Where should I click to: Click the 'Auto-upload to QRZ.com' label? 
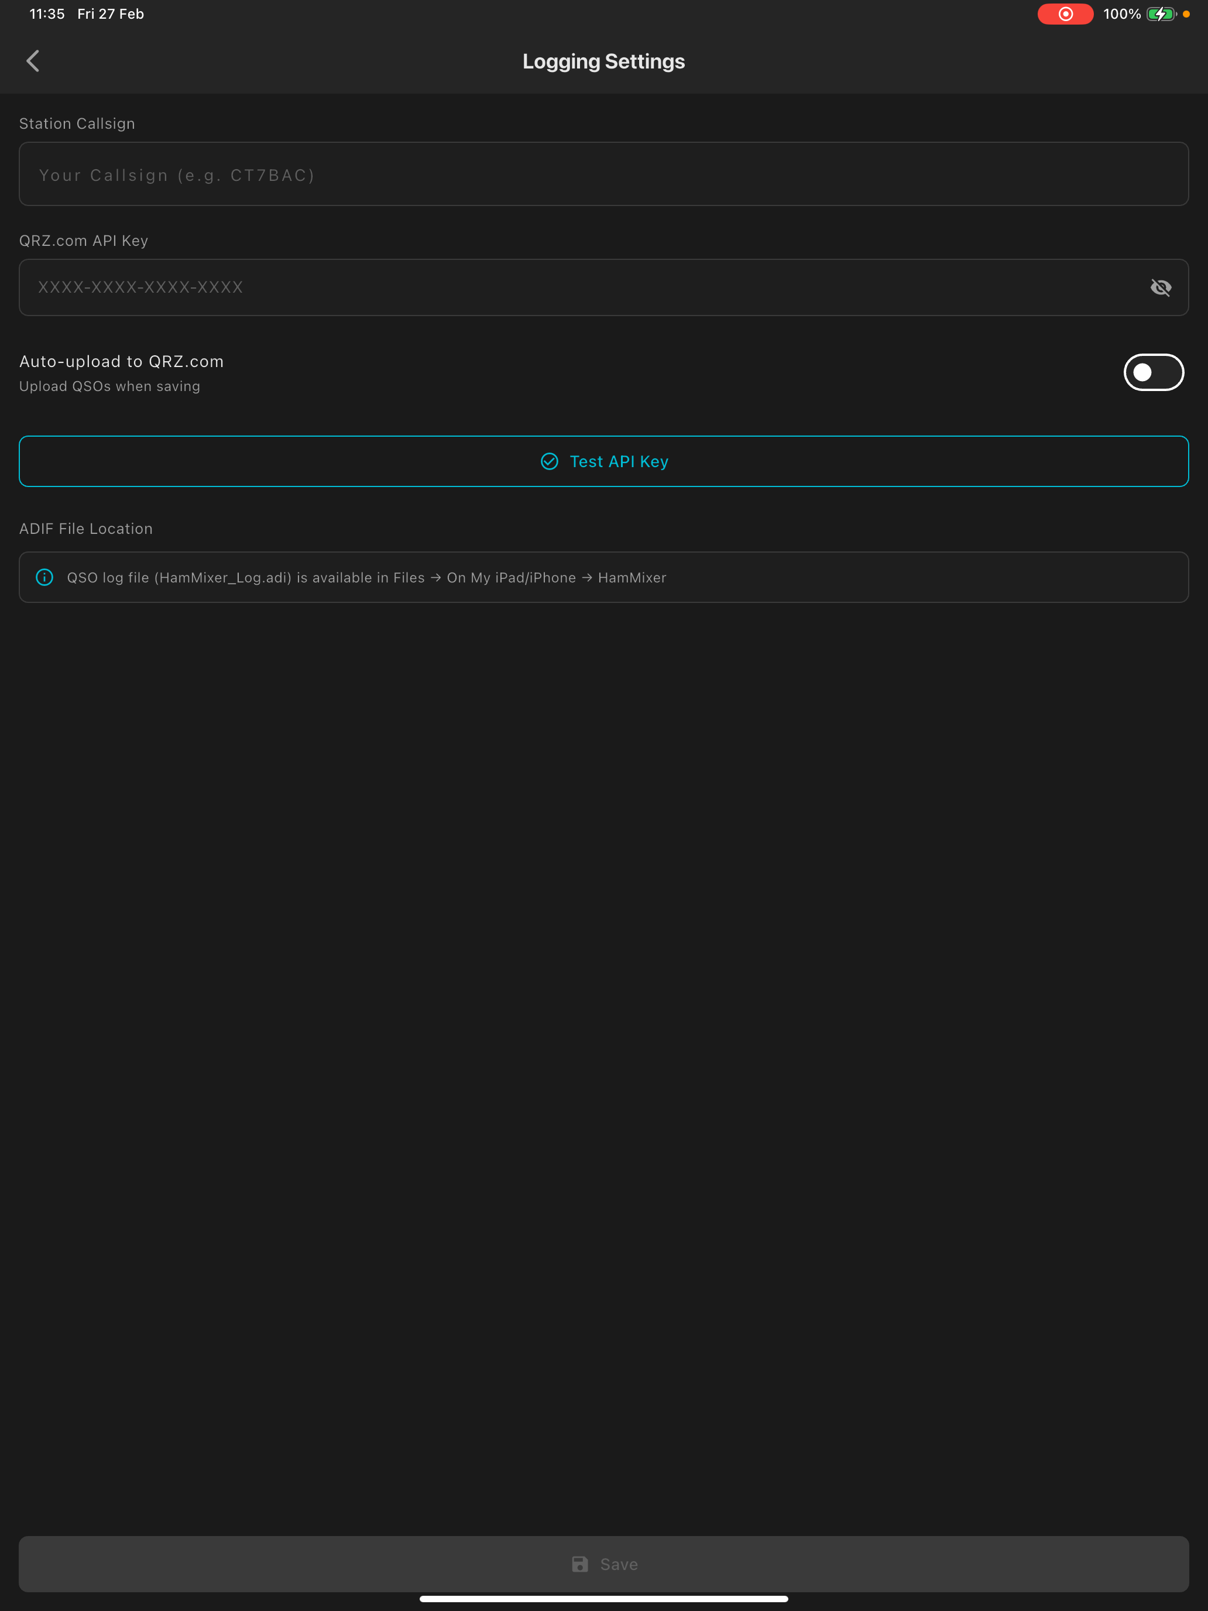[x=122, y=362]
